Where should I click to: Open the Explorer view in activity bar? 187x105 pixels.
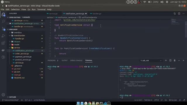click(x=3, y=15)
